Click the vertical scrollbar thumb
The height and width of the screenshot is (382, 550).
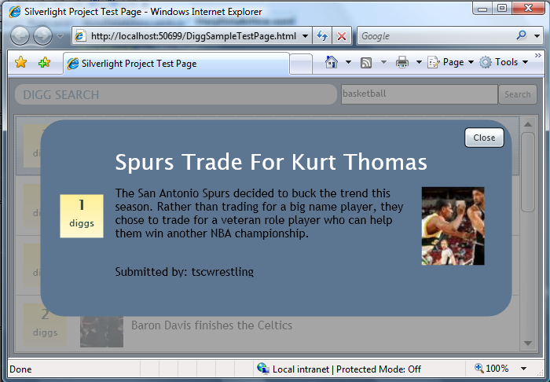tap(528, 172)
